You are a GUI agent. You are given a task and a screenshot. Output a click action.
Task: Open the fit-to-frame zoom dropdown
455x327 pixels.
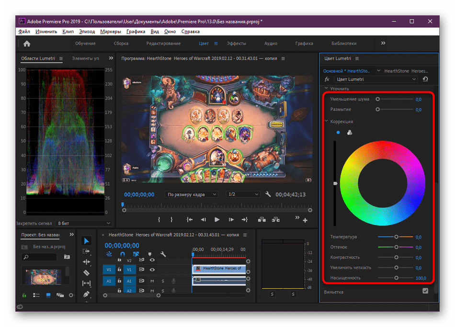pyautogui.click(x=191, y=194)
